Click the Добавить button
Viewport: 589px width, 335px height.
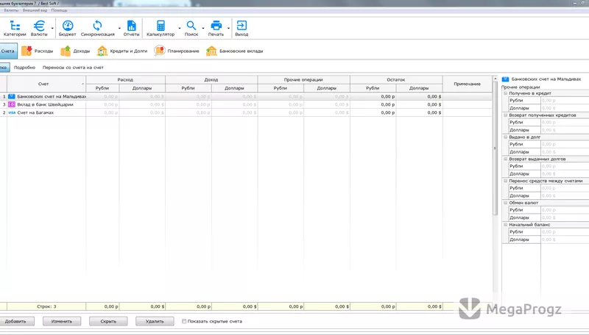point(15,321)
